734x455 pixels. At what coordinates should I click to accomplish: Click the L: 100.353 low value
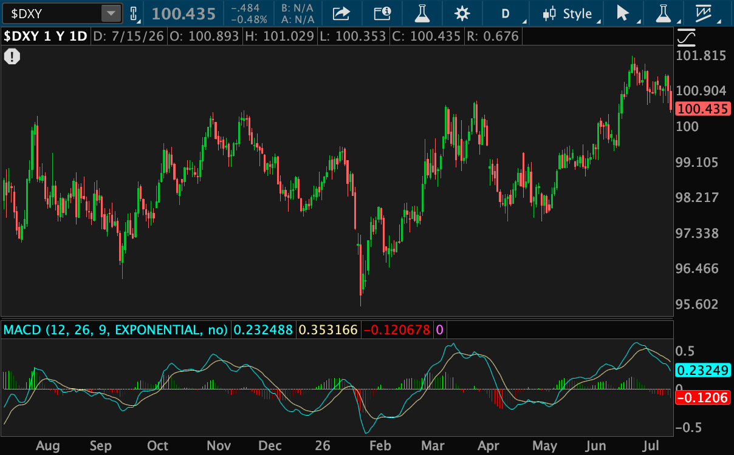coord(353,36)
